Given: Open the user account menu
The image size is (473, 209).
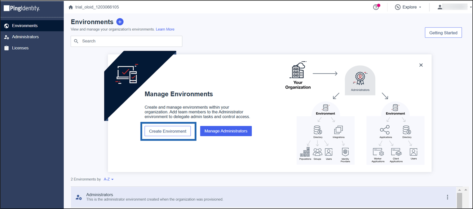Looking at the screenshot, I should coord(454,7).
